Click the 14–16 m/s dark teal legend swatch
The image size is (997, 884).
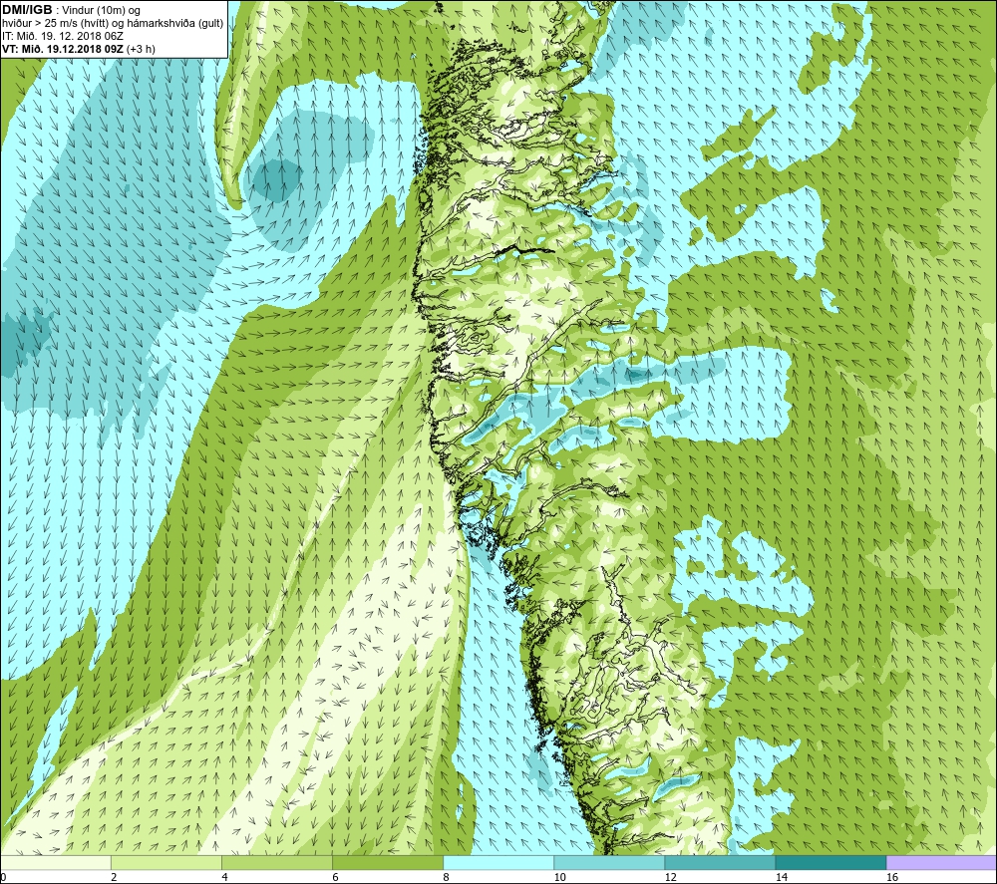(830, 863)
